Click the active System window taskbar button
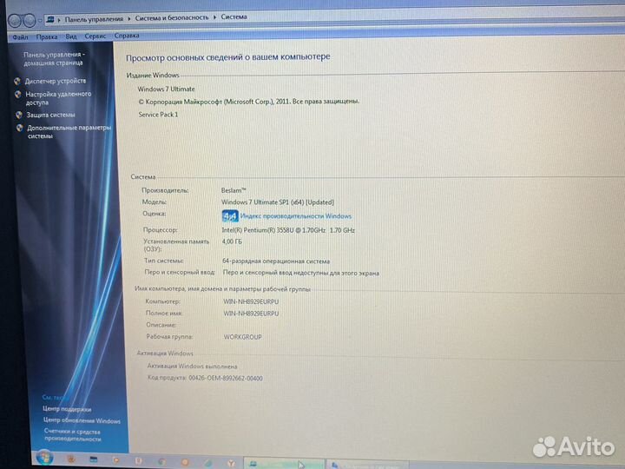Viewport: 625px width, 469px height. 284,464
